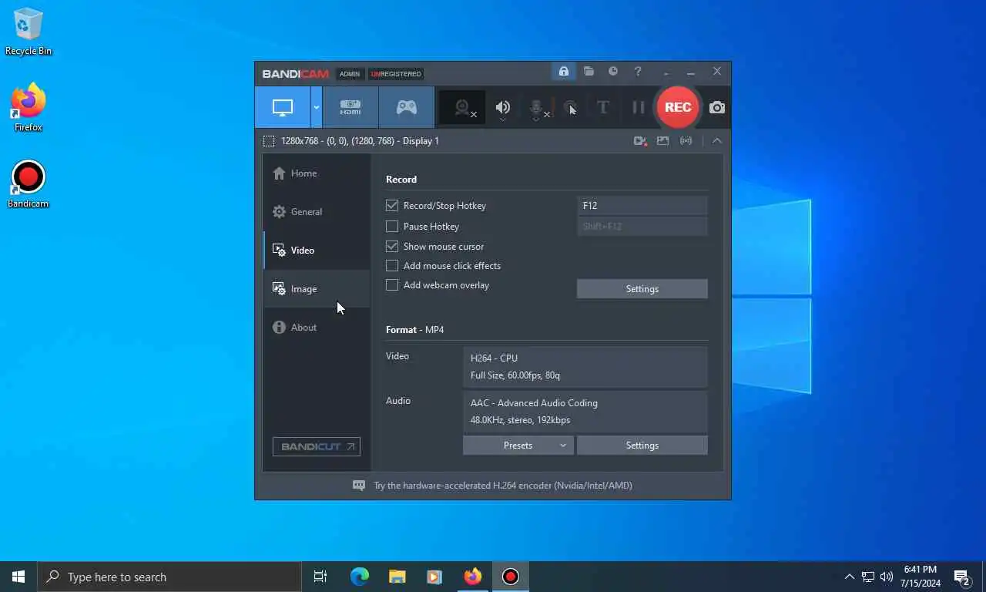Click the image icon in status bar

(662, 141)
